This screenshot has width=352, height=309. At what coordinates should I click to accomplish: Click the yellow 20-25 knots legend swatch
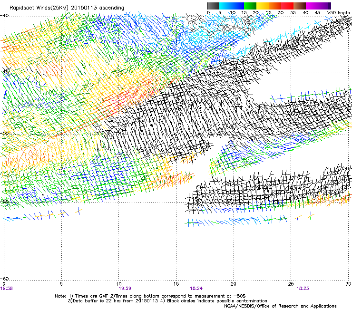point(263,6)
